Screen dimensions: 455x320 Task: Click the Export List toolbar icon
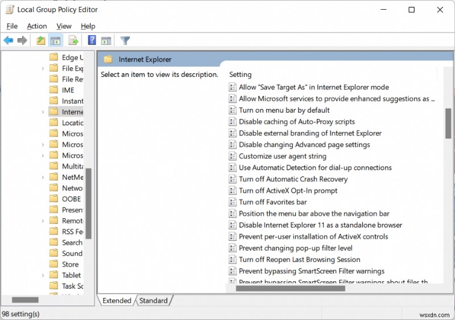coord(73,40)
